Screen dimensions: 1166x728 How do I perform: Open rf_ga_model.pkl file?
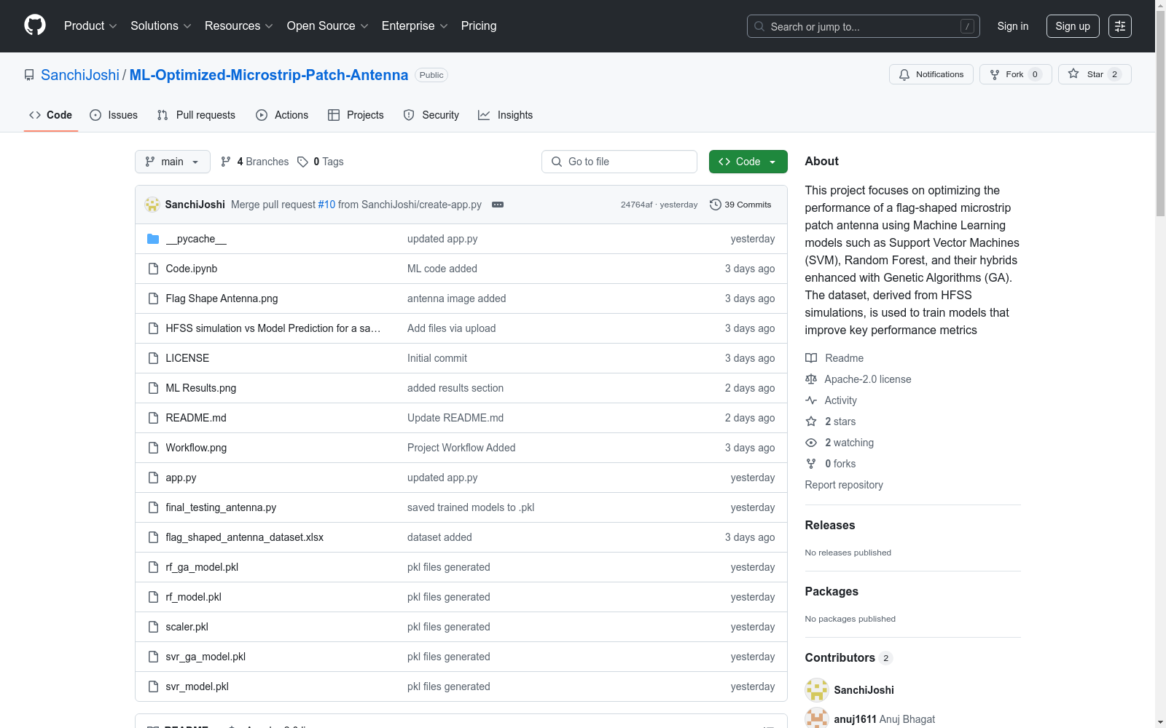pos(202,567)
